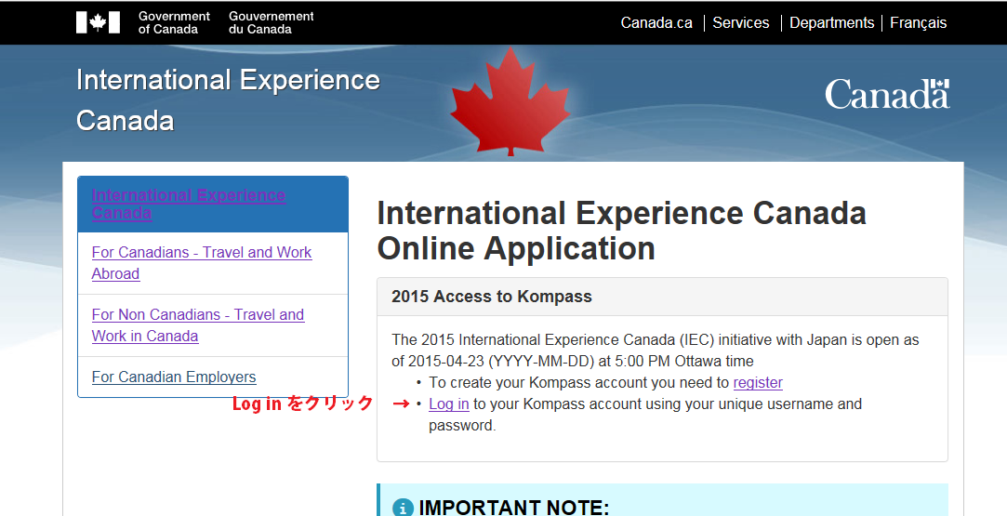The width and height of the screenshot is (1007, 516).
Task: Click the Log in link
Action: (449, 404)
